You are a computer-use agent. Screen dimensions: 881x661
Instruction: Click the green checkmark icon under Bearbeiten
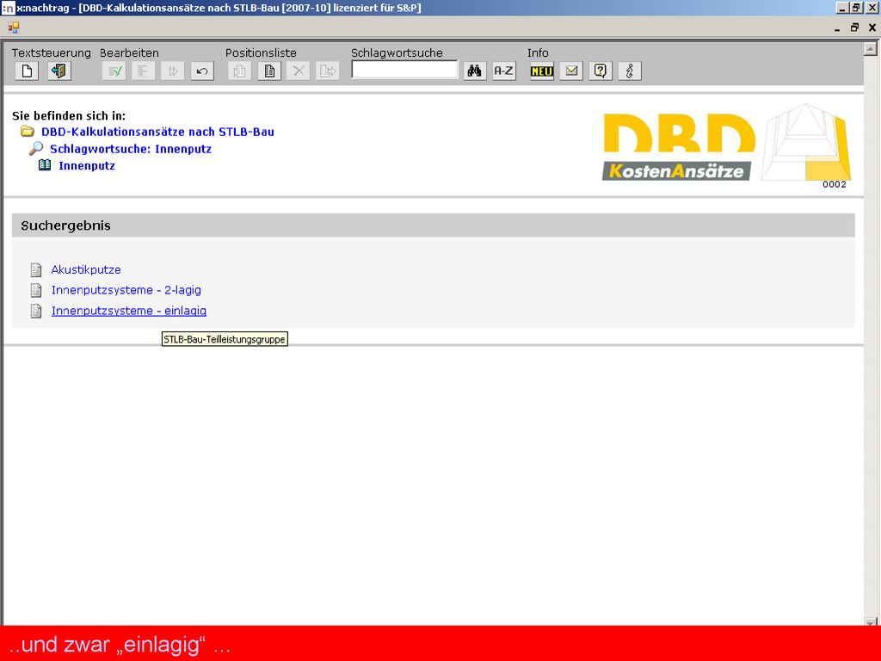(114, 71)
